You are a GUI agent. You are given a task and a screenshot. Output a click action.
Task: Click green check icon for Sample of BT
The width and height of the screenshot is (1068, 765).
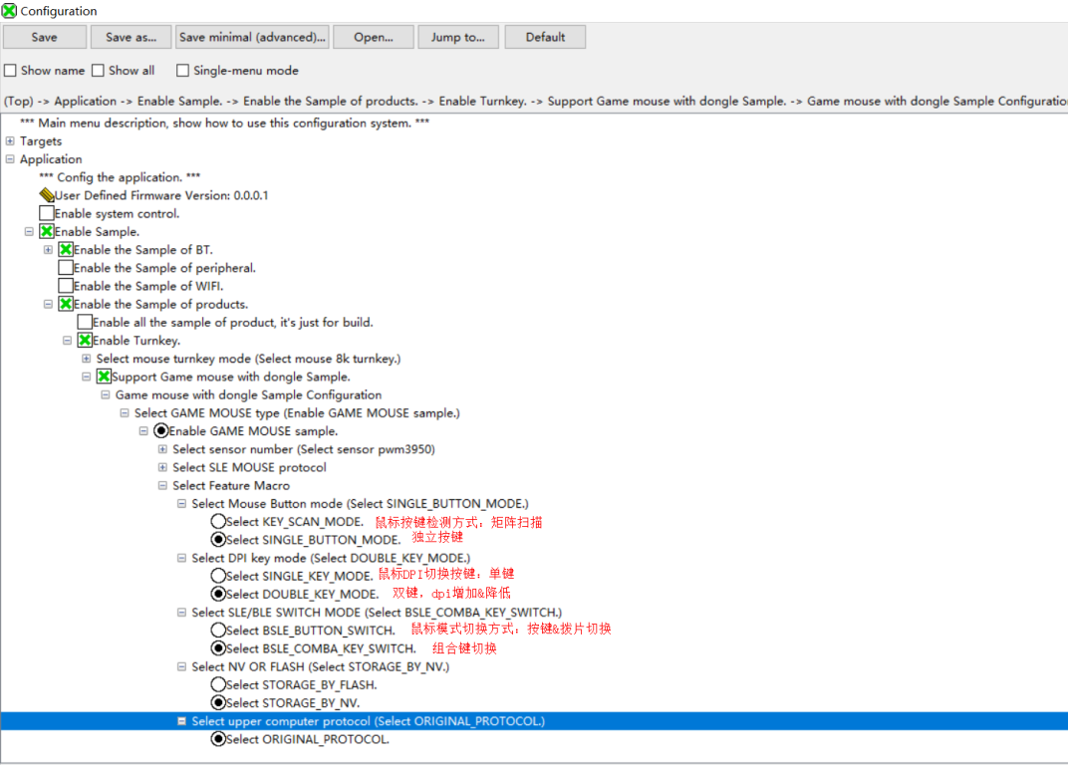coord(66,250)
